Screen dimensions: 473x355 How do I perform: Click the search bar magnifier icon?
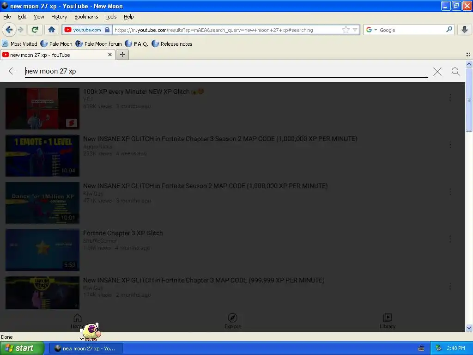(x=449, y=30)
